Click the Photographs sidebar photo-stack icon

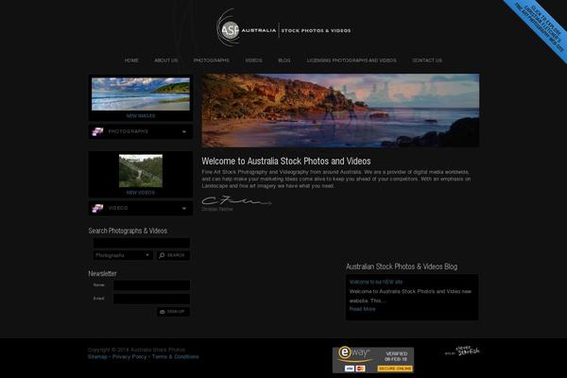coord(97,131)
